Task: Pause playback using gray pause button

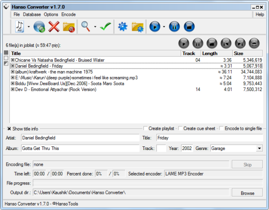Action: [x=198, y=43]
